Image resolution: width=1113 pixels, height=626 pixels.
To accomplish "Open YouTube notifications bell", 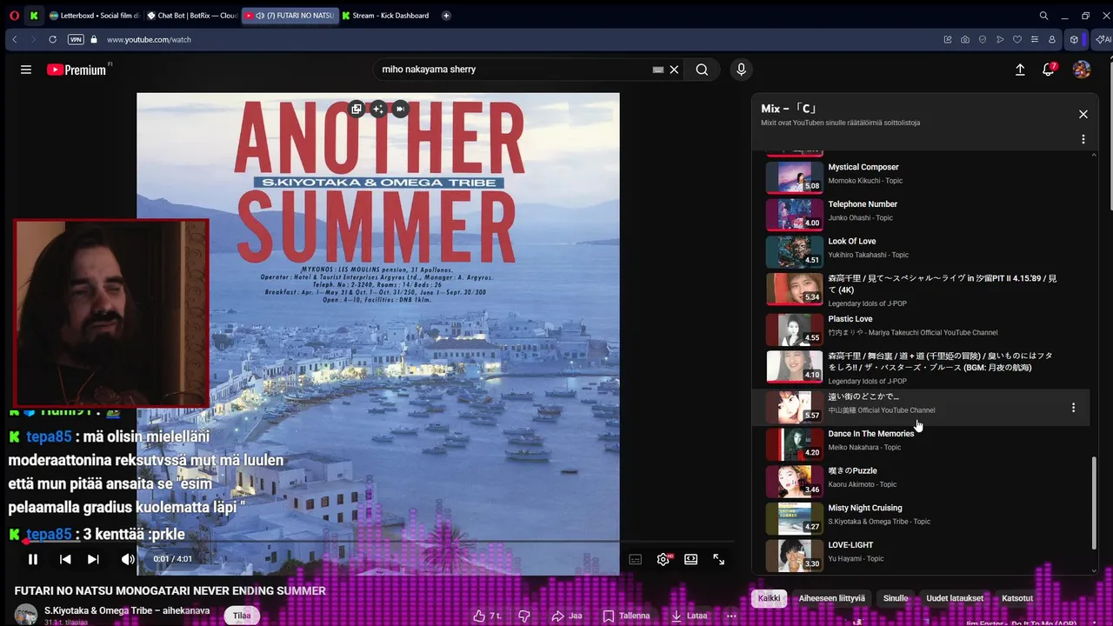I will pos(1049,70).
